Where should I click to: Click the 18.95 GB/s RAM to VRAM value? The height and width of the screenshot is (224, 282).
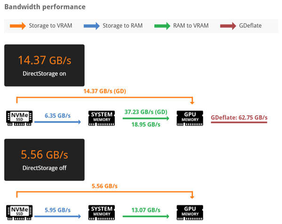[x=146, y=125]
